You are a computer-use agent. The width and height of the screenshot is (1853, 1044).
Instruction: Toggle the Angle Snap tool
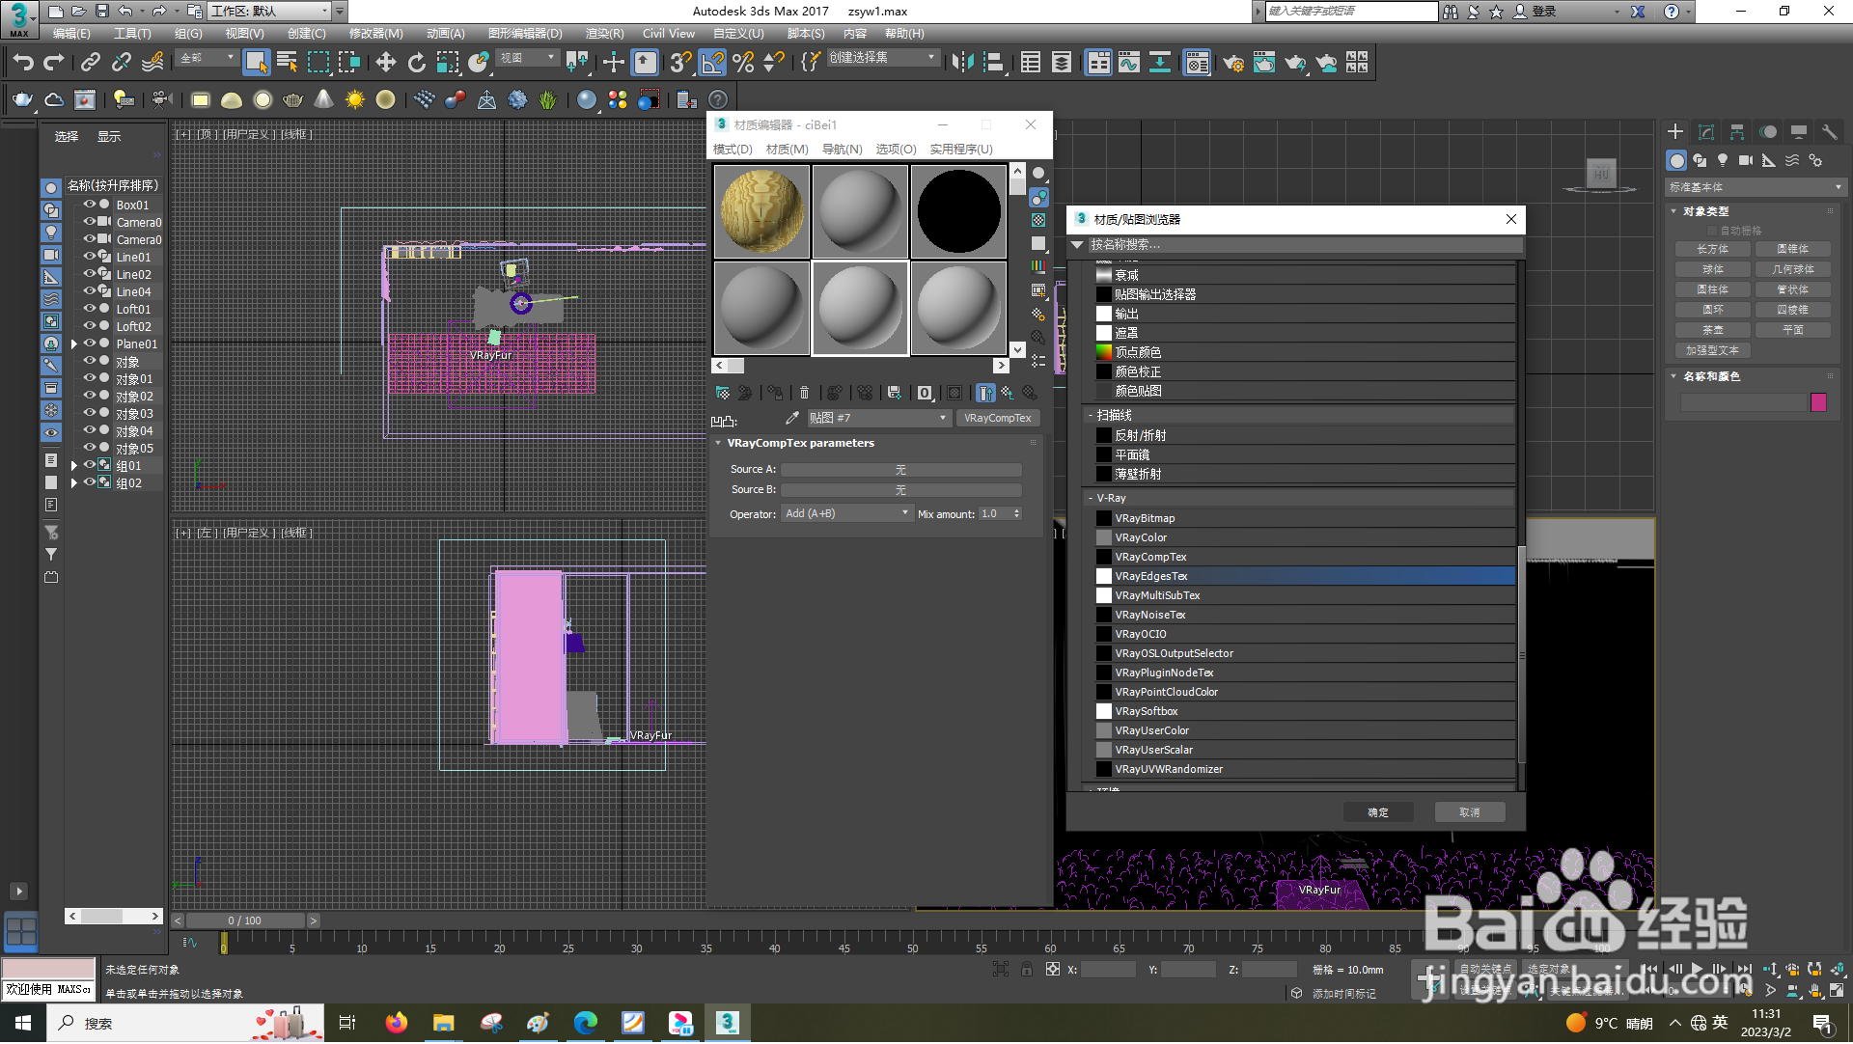tap(712, 63)
